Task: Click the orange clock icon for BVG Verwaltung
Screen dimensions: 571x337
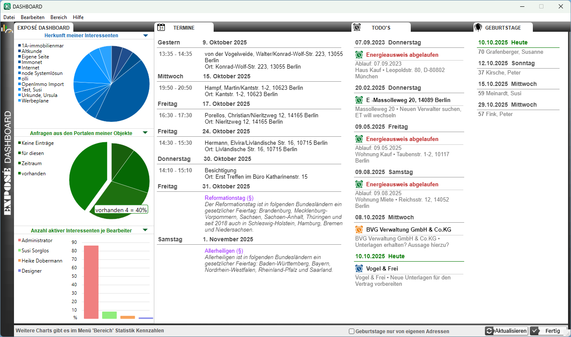Action: tap(359, 229)
